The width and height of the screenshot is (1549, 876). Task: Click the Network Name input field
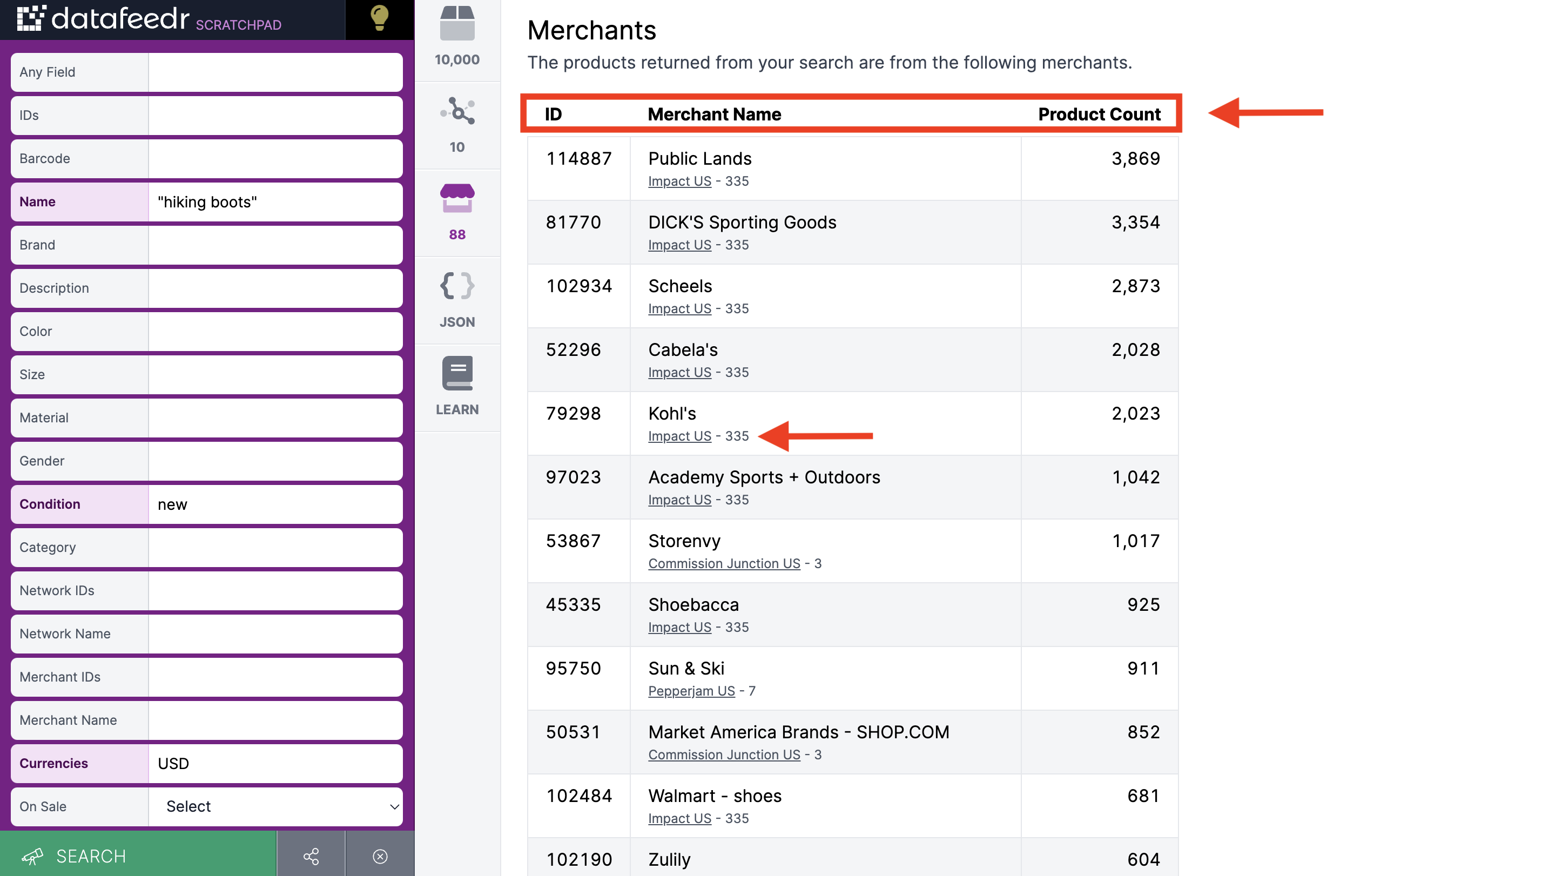click(275, 634)
